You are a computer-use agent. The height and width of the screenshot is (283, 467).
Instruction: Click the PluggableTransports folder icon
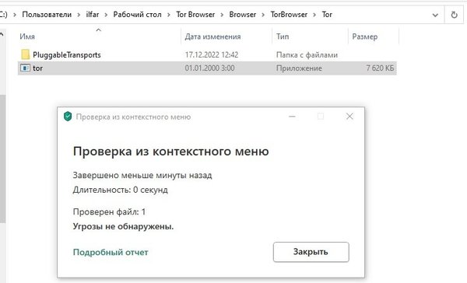[x=26, y=54]
